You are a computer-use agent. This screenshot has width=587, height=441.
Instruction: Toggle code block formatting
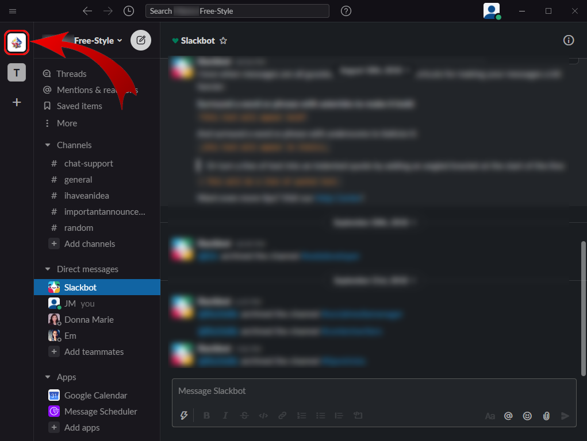click(x=358, y=416)
